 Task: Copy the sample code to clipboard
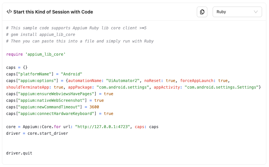[x=202, y=12]
